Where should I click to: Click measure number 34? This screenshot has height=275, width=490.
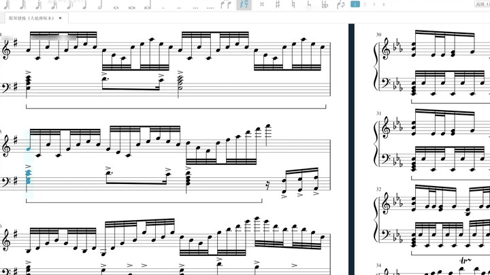pyautogui.click(x=378, y=265)
